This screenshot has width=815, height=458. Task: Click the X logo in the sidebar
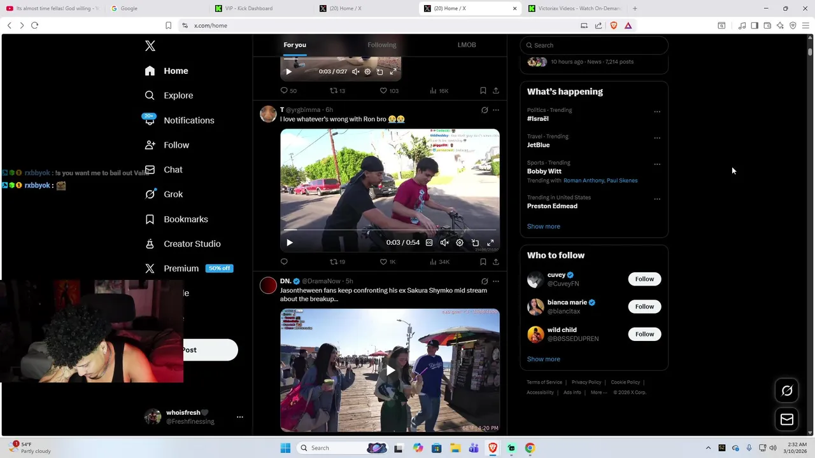[150, 46]
